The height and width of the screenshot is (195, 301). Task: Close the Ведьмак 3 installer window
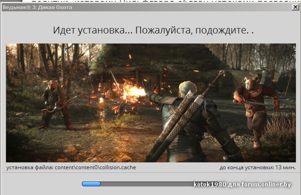(x=295, y=7)
